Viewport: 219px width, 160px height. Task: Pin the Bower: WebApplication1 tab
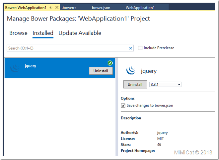pyautogui.click(x=51, y=8)
